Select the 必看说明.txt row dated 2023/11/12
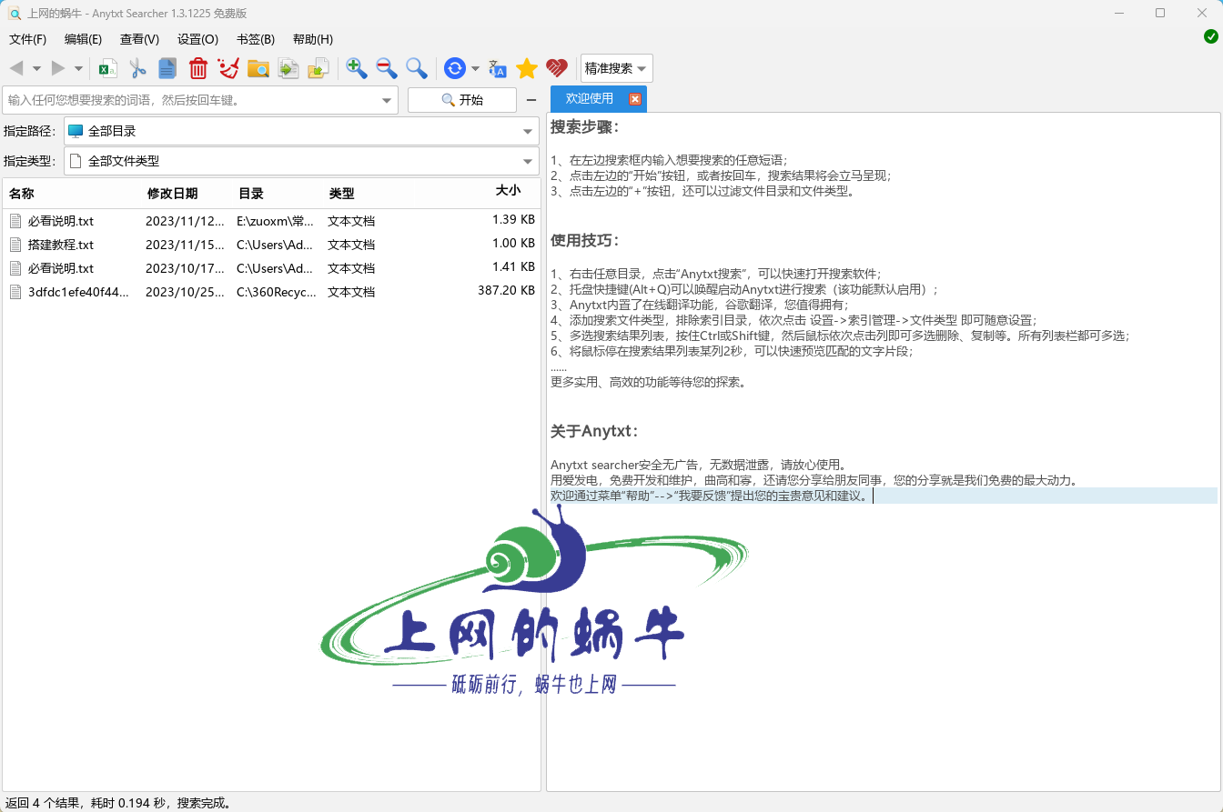 271,221
